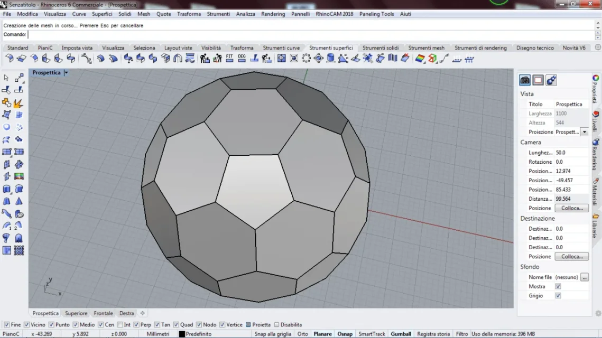Open the Livelli side panel tab icon
602x338 pixels.
pyautogui.click(x=596, y=114)
